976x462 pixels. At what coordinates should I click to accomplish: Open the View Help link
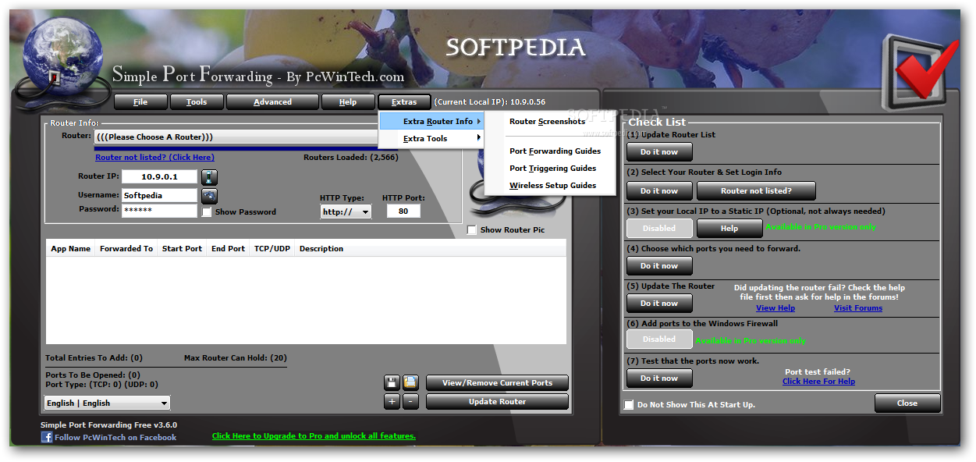775,308
